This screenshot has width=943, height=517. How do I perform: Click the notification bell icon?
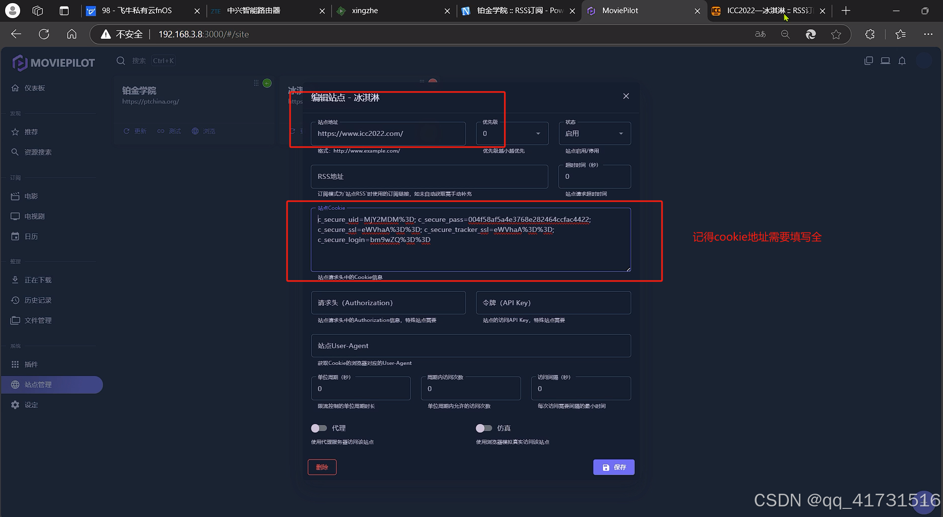tap(902, 61)
